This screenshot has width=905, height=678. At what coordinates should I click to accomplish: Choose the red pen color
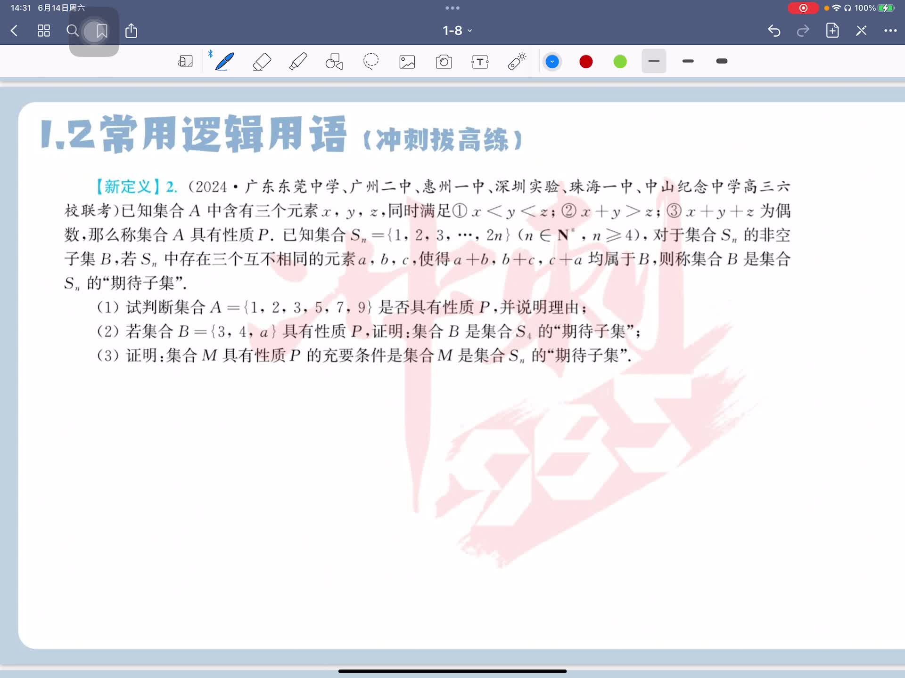(x=586, y=62)
